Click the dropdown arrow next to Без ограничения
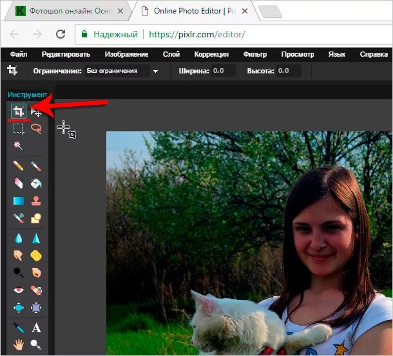Image resolution: width=393 pixels, height=356 pixels. click(x=155, y=71)
